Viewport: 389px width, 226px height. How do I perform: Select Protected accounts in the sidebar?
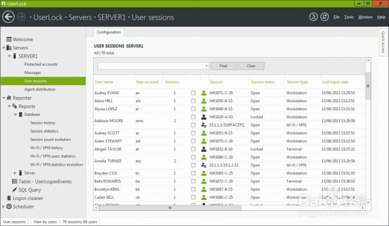[x=41, y=64]
